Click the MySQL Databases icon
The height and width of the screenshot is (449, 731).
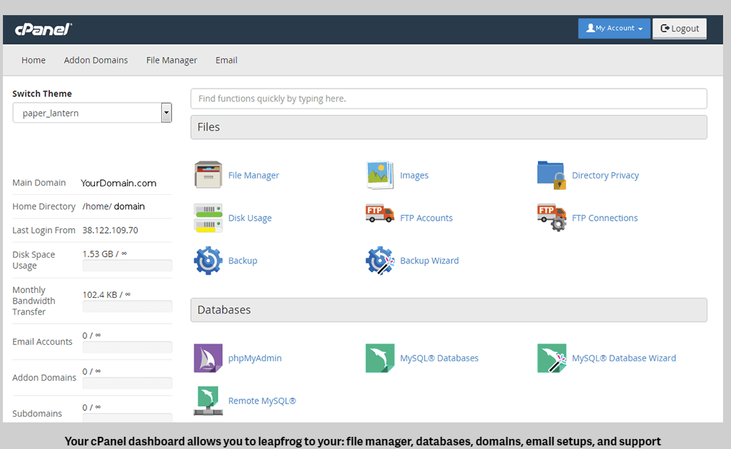pyautogui.click(x=380, y=358)
